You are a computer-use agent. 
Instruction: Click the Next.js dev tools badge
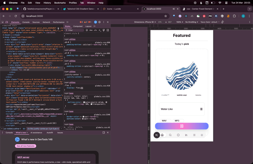pyautogui.click(x=156, y=135)
